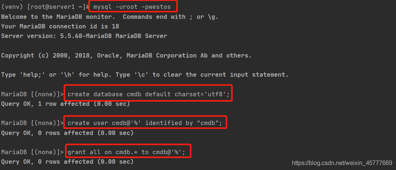Screen dimensions: 396x170
Task: Click the Query OK result under create user
Action: point(67,133)
